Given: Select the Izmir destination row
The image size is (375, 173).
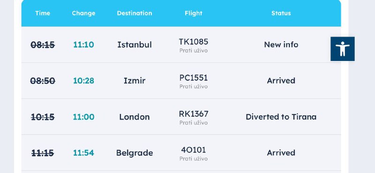Looking at the screenshot, I should point(181,81).
